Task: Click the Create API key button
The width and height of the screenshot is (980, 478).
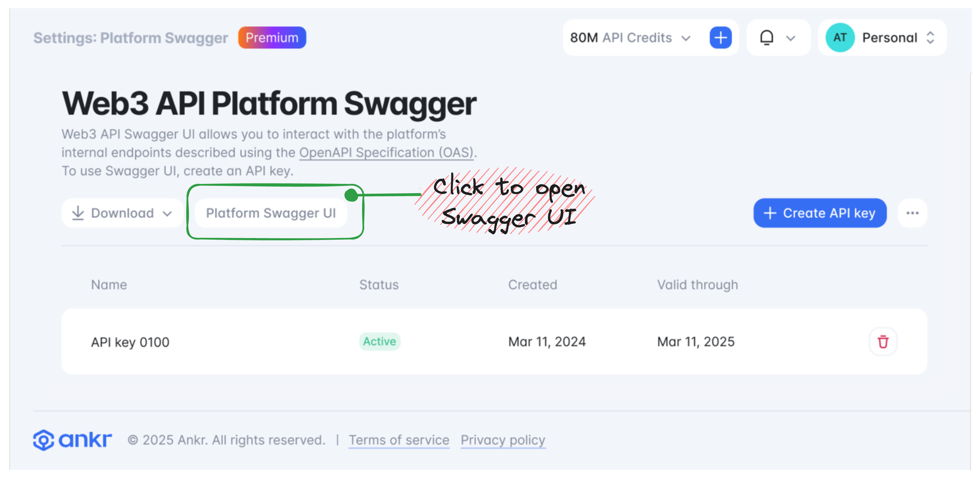Action: (820, 213)
